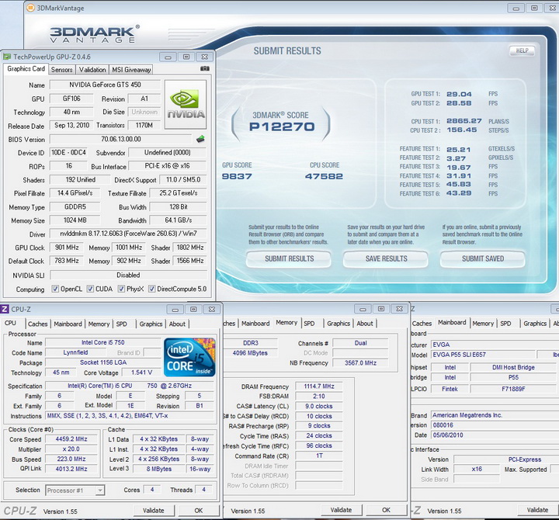Viewport: 559px width, 520px height.
Task: Click the BIOS Version field 70.06.13.00.00
Action: (121, 139)
